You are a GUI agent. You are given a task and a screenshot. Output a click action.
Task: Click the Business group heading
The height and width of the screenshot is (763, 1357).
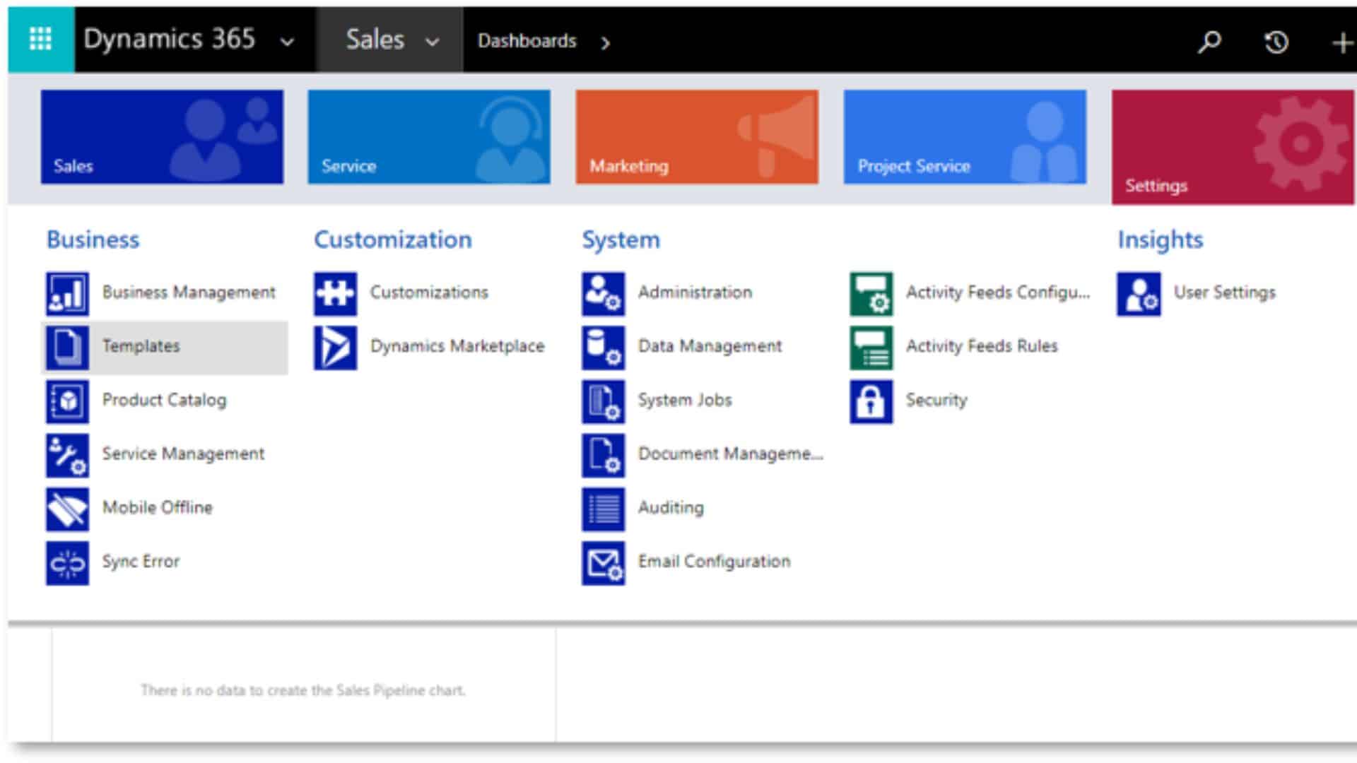click(93, 240)
